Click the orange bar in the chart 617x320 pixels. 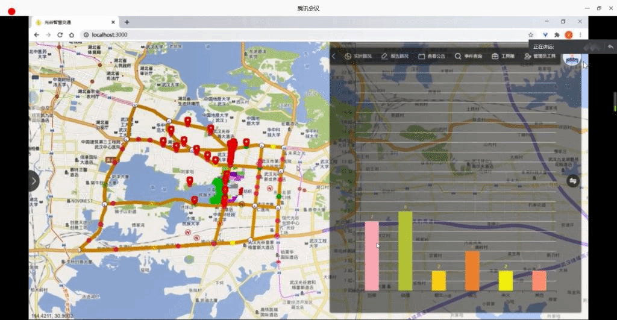point(472,271)
